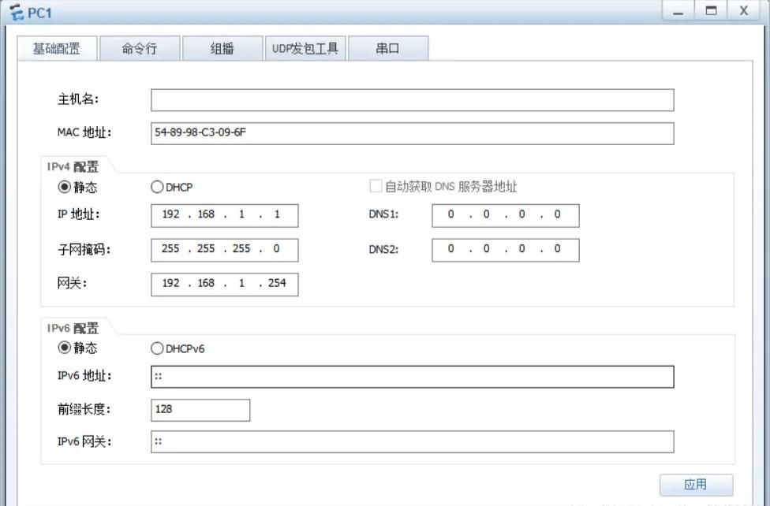Screen dimensions: 770x506
Task: Select the IPv4 静态 radio button
Action: click(65, 188)
